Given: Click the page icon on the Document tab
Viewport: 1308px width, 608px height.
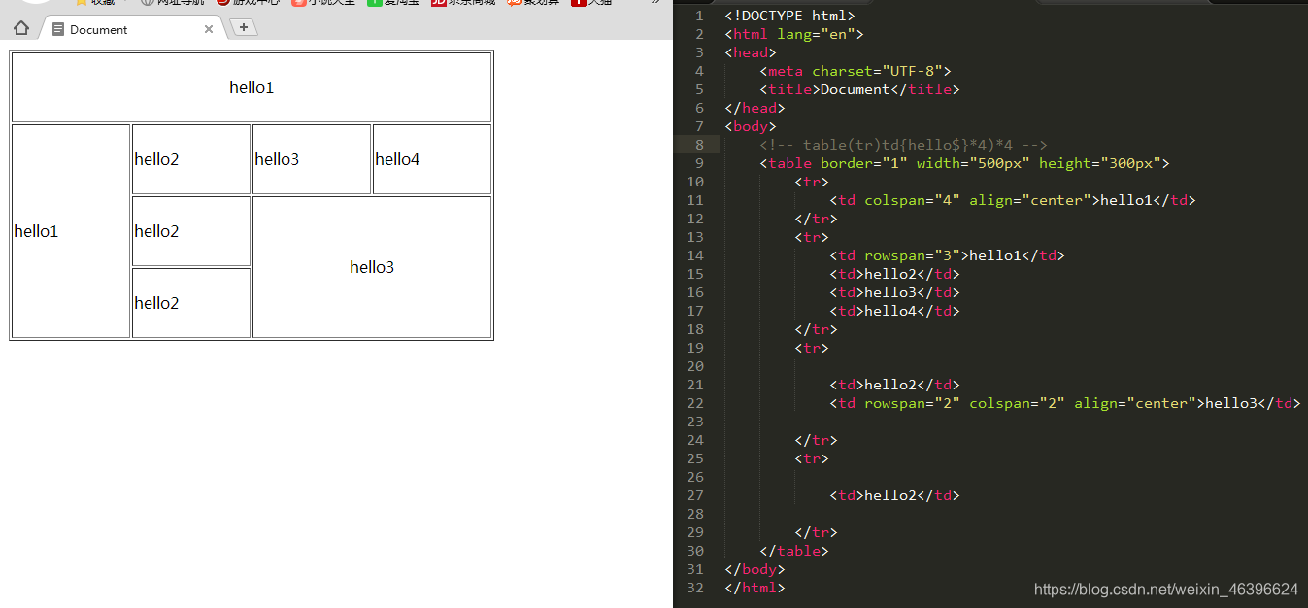Looking at the screenshot, I should 58,29.
